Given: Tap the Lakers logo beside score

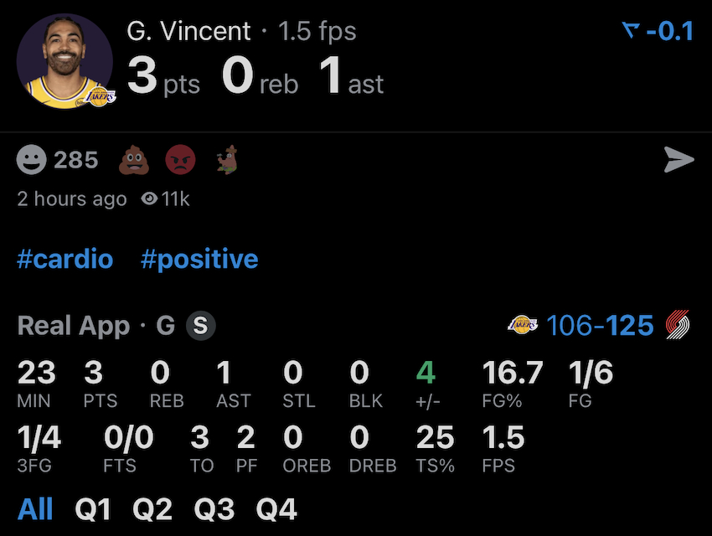Looking at the screenshot, I should [524, 325].
